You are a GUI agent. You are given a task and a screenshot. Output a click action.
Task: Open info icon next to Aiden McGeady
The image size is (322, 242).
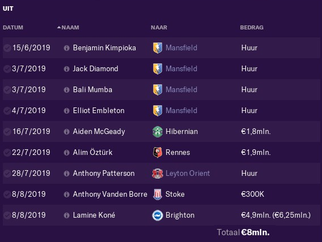point(67,132)
